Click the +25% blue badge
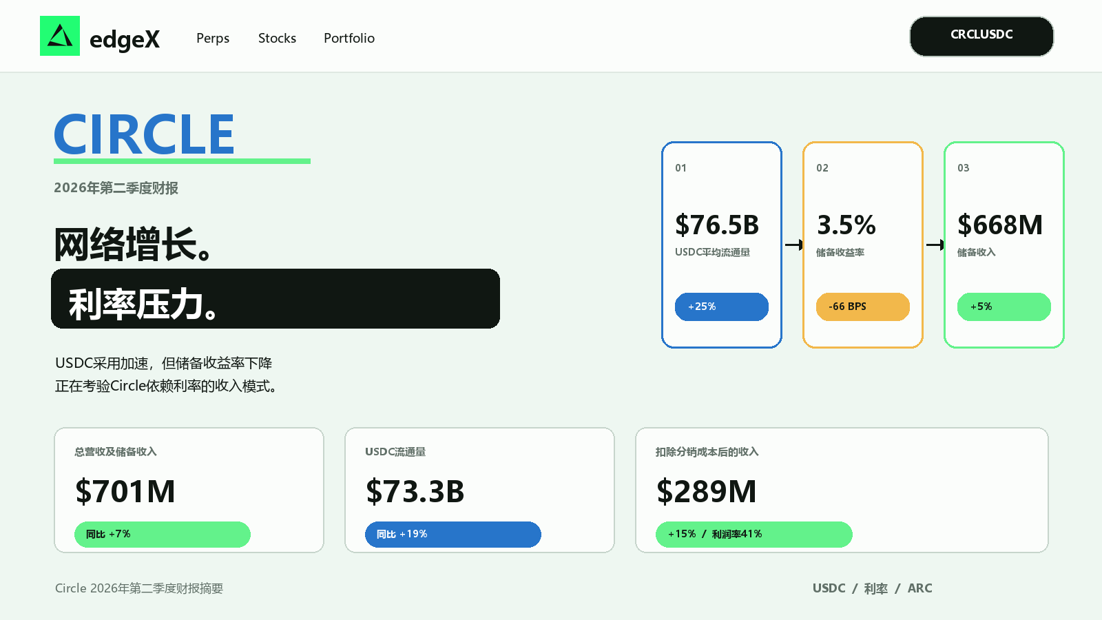Viewport: 1102px width, 620px height. 722,307
